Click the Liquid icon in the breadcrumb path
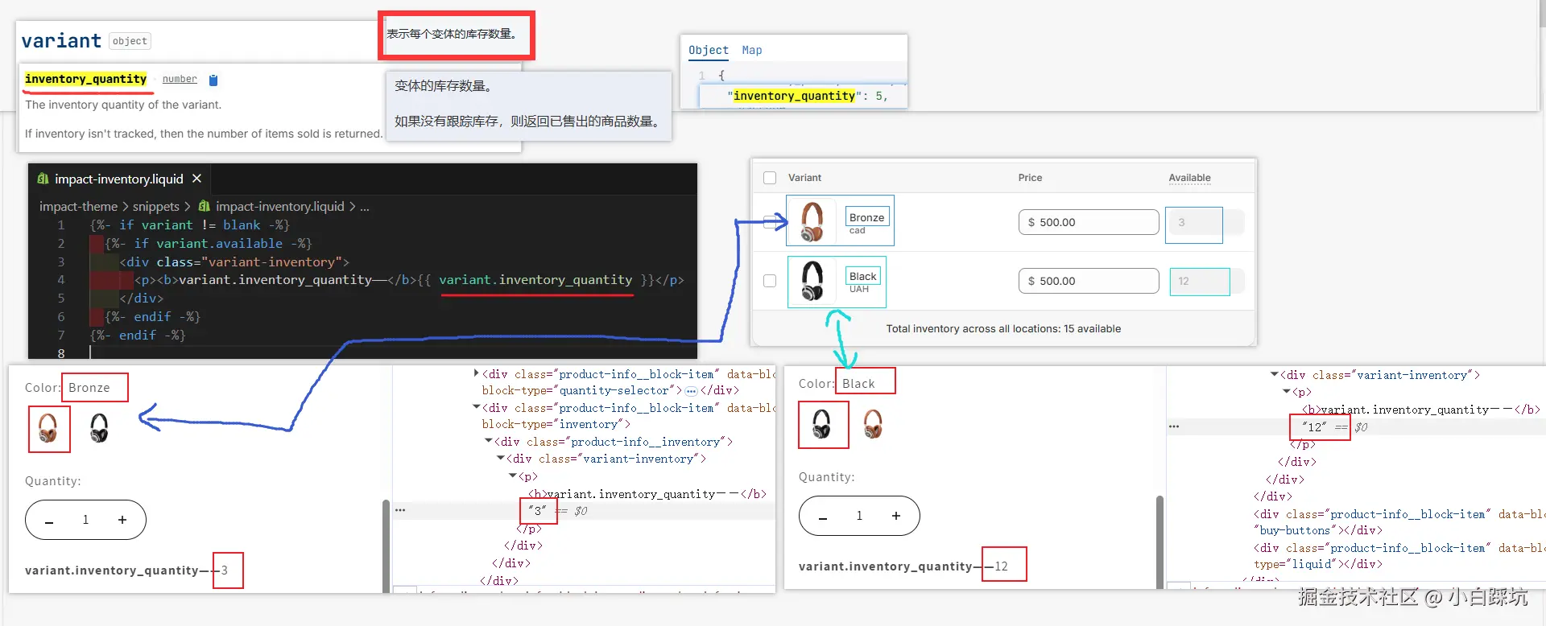 click(x=205, y=206)
